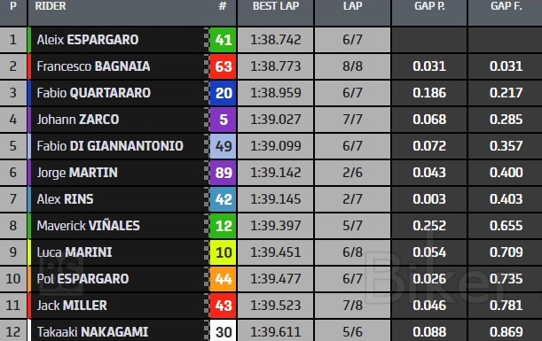Select Maverick VIÑALES rider name

tap(88, 226)
